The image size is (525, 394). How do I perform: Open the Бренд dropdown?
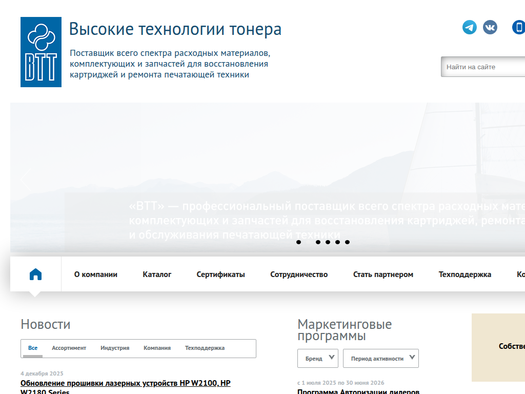click(317, 358)
